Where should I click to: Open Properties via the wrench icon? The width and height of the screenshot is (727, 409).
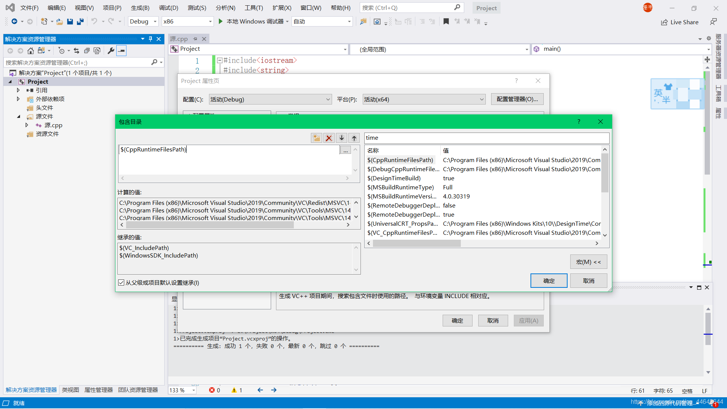(x=111, y=51)
